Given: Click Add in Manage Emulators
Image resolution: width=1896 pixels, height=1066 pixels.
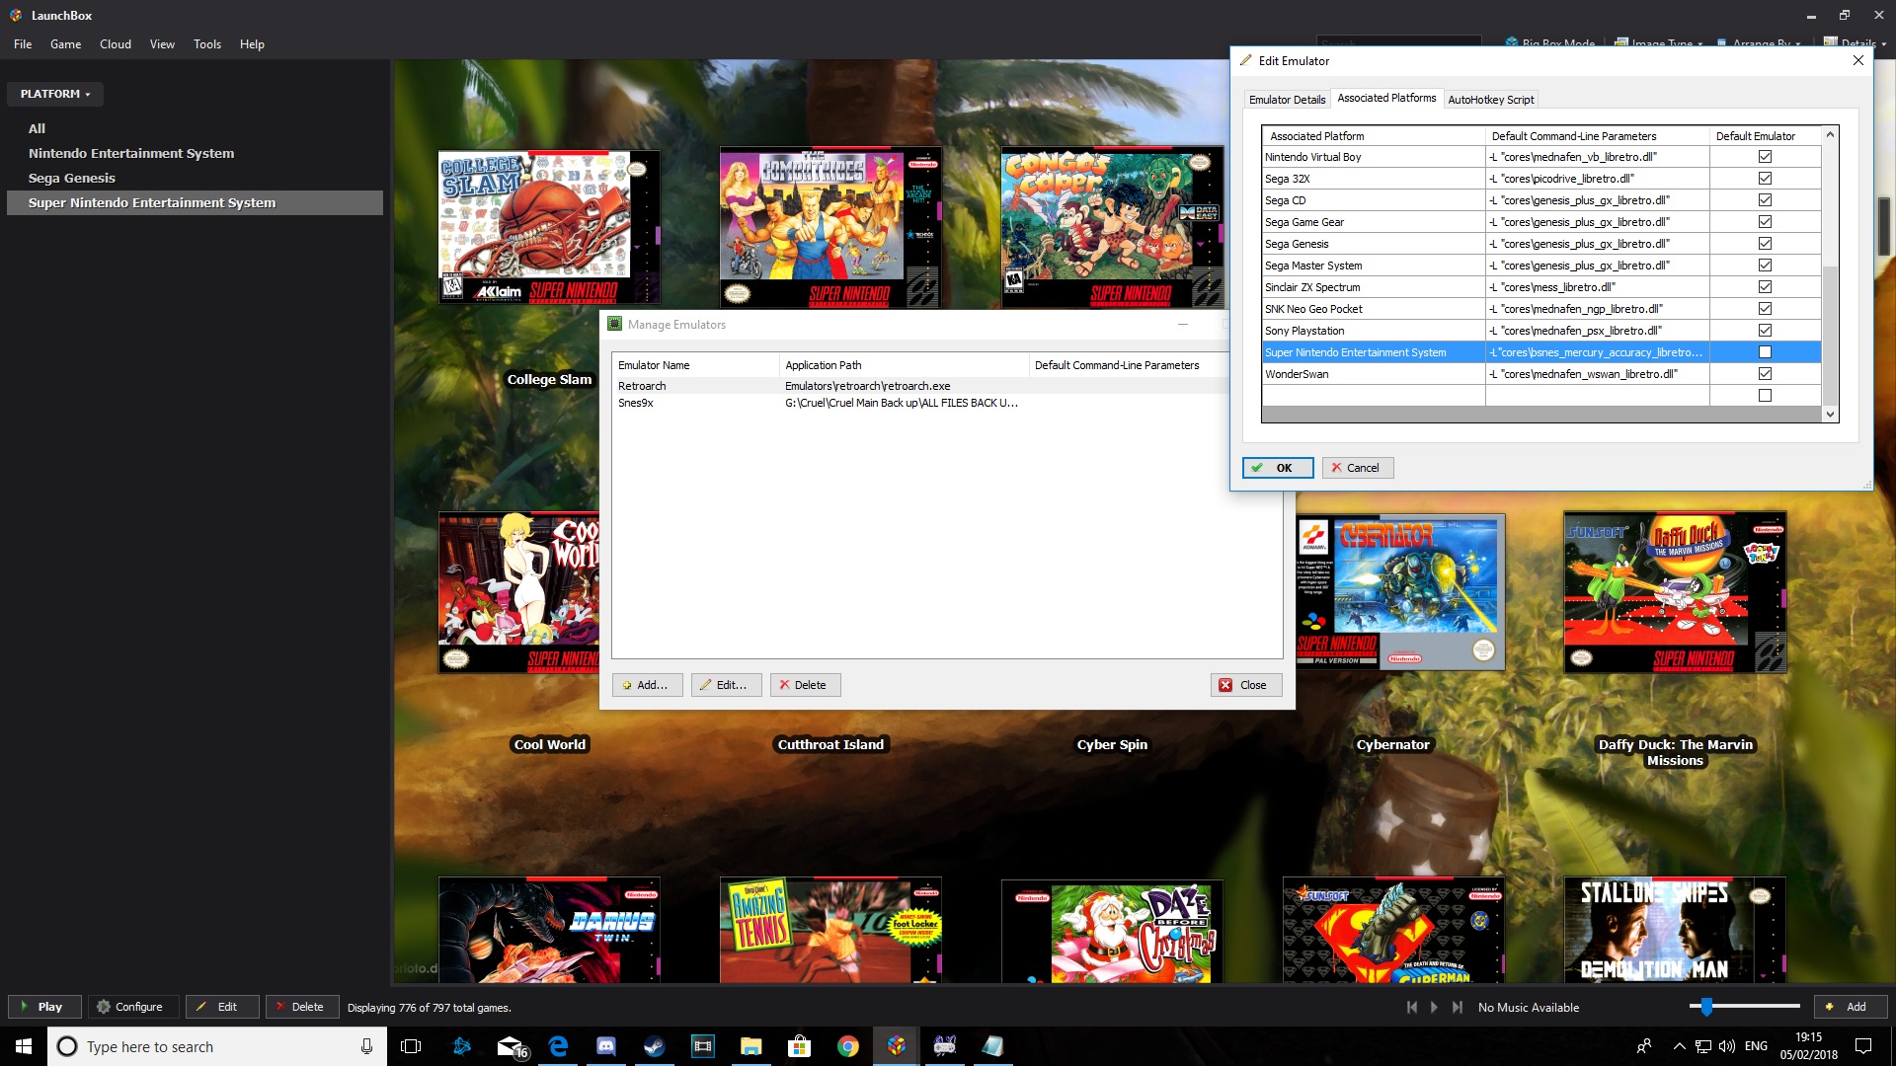Looking at the screenshot, I should pyautogui.click(x=648, y=685).
